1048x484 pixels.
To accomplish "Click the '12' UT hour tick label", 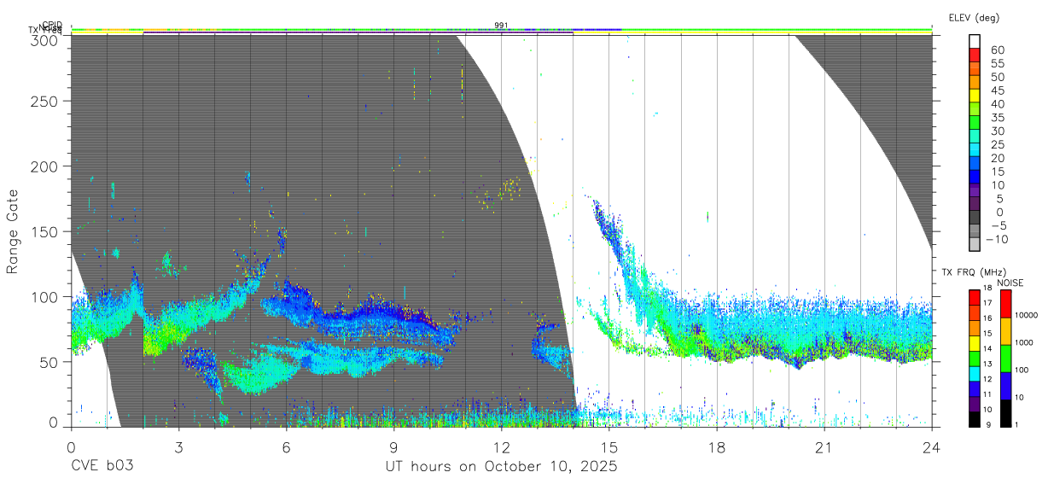I will [x=501, y=447].
